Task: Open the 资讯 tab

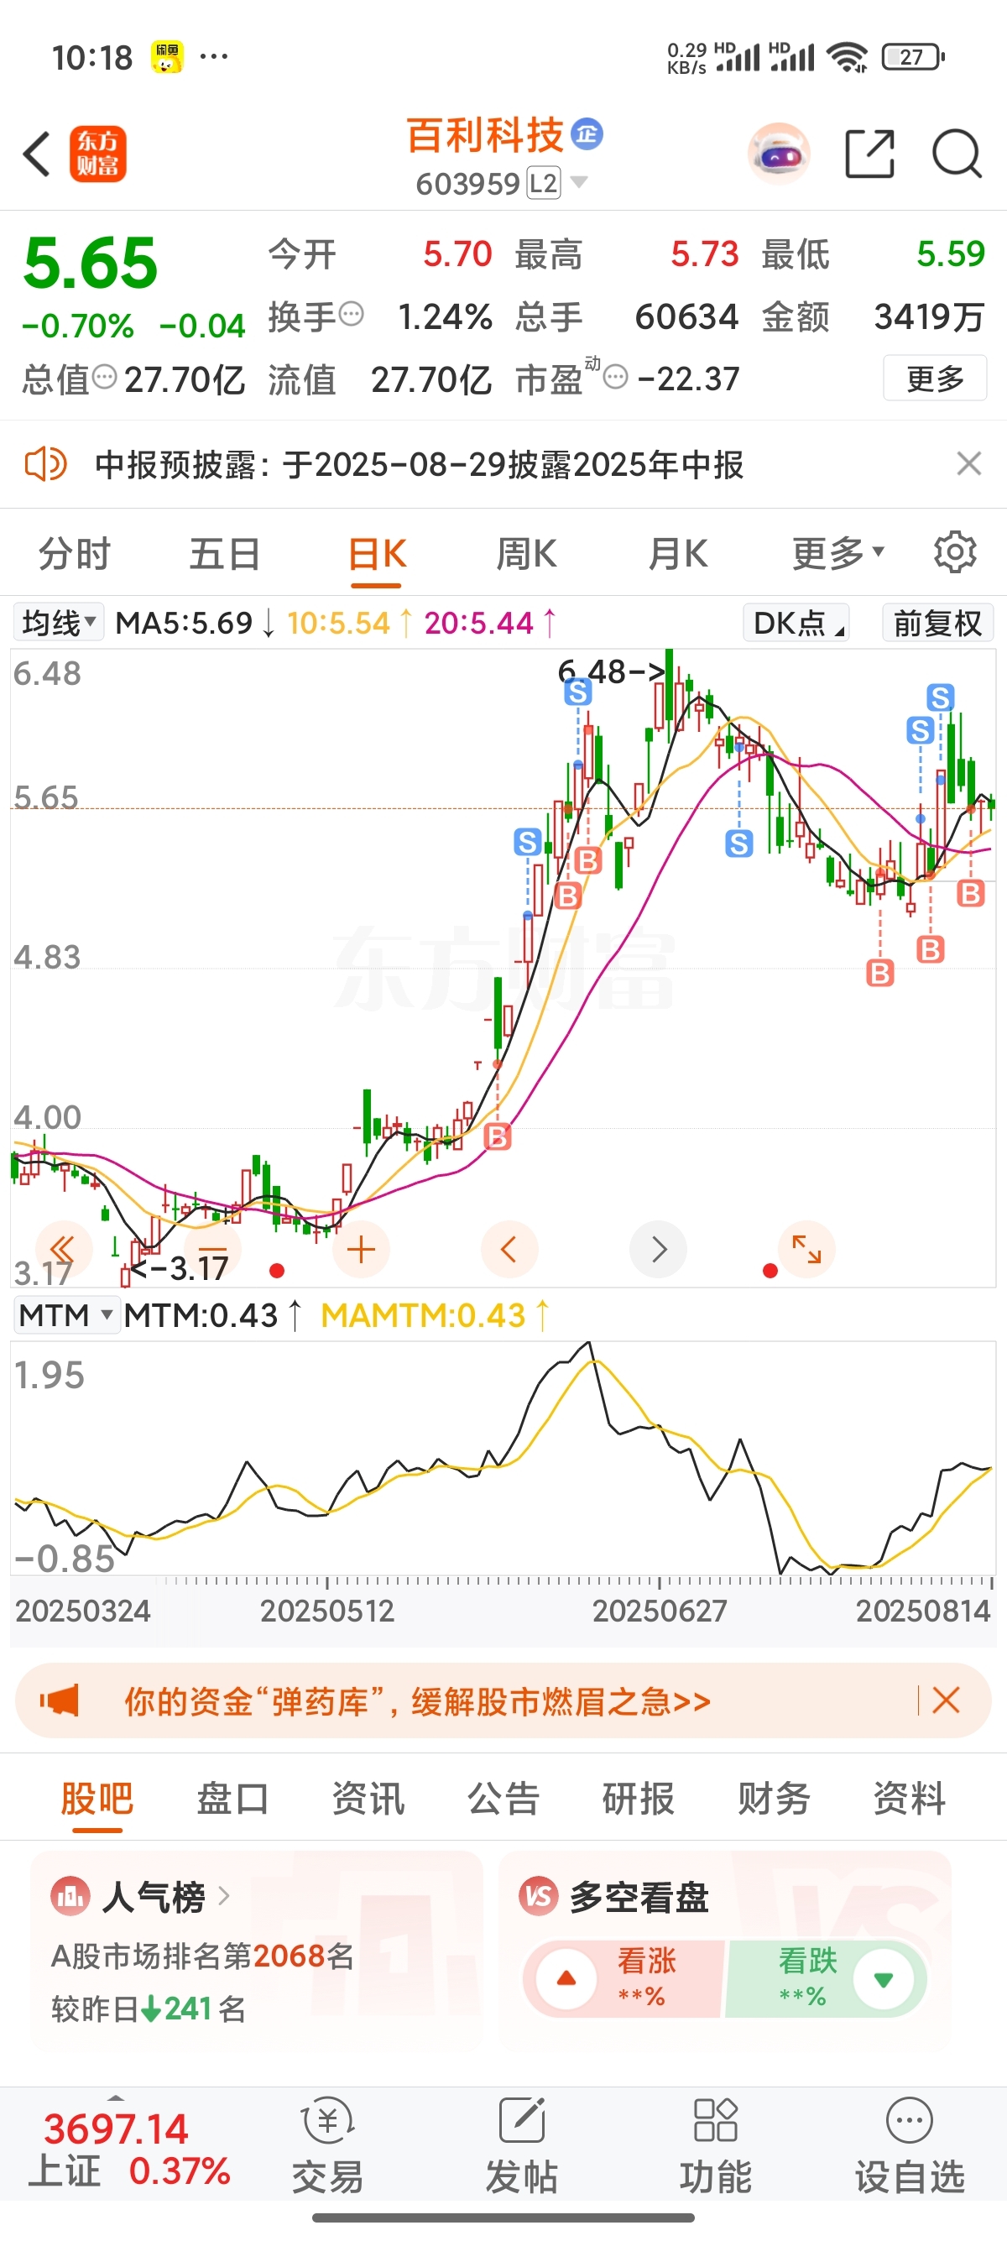Action: coord(368,1797)
